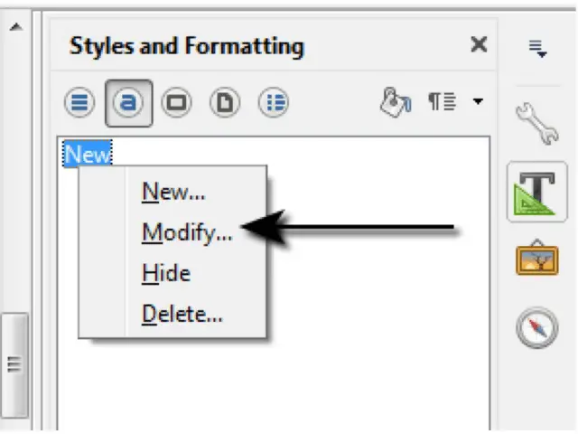Select the highlighted "New" style entry
Image resolution: width=578 pixels, height=434 pixels.
(89, 154)
